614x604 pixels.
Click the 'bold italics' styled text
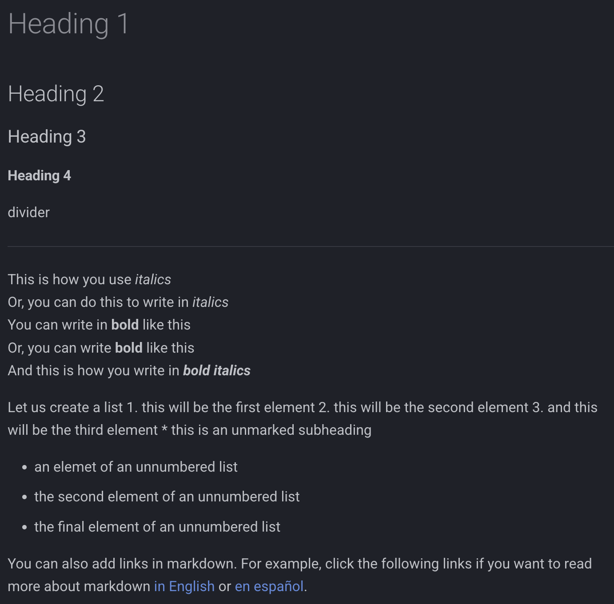(217, 370)
